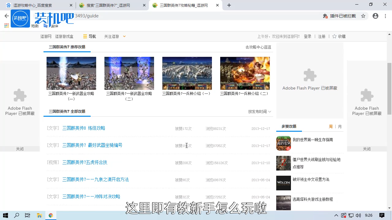Open the 三国群英传7一兵种介绍（一） thumbnail

(187, 73)
